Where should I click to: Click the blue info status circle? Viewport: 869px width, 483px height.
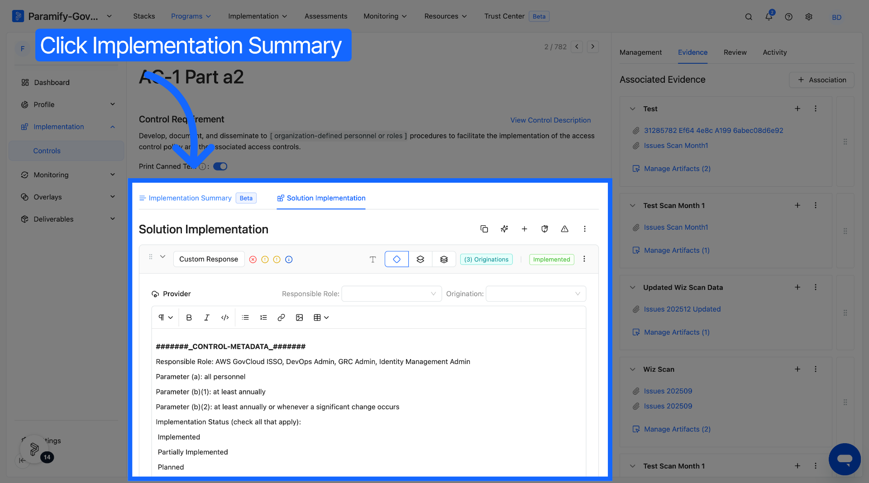289,260
